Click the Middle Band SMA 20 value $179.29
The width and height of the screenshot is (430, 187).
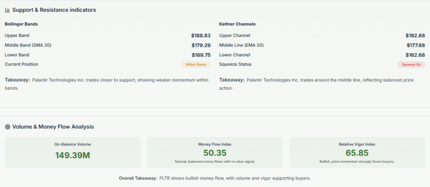tap(201, 45)
